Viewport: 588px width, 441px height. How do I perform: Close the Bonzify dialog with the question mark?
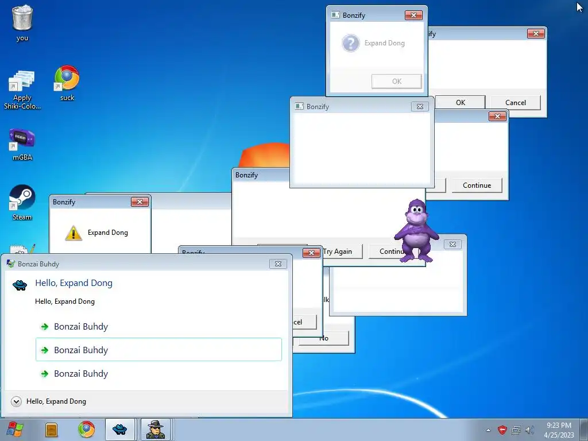tap(413, 15)
